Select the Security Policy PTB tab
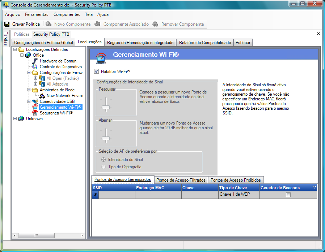 pyautogui.click(x=51, y=34)
